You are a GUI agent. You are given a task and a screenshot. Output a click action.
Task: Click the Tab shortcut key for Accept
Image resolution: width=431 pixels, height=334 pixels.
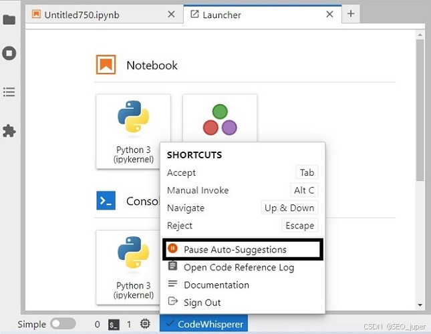[307, 172]
